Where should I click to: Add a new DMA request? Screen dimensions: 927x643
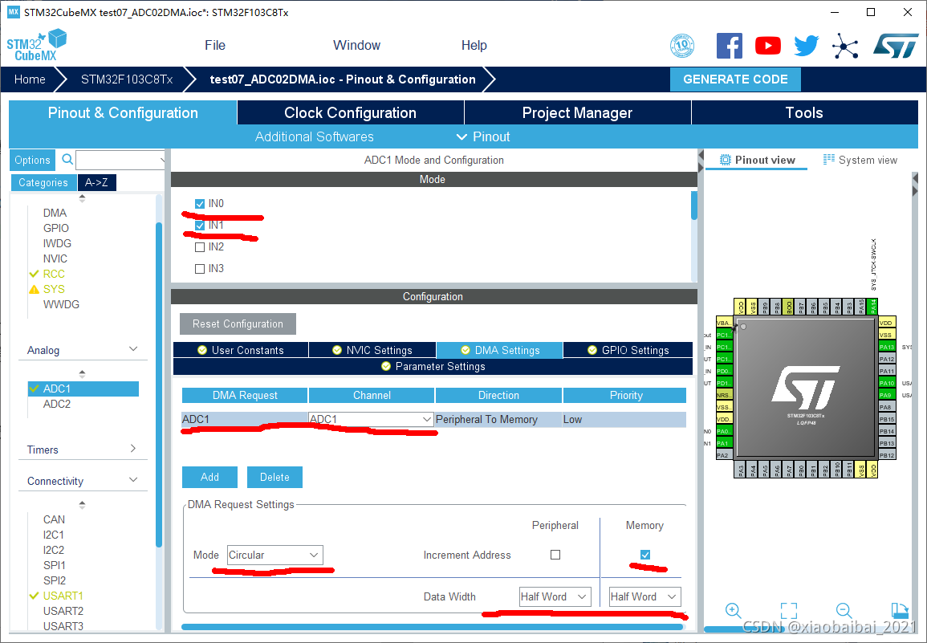point(209,478)
